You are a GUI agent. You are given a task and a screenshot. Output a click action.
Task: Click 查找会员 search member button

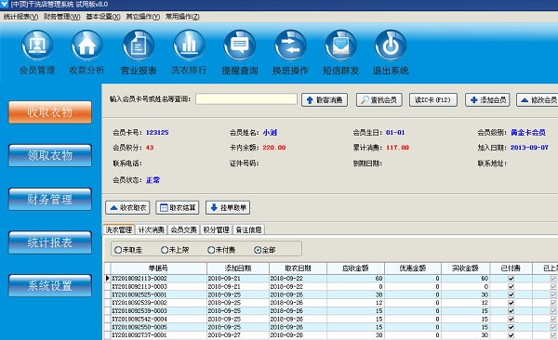379,100
